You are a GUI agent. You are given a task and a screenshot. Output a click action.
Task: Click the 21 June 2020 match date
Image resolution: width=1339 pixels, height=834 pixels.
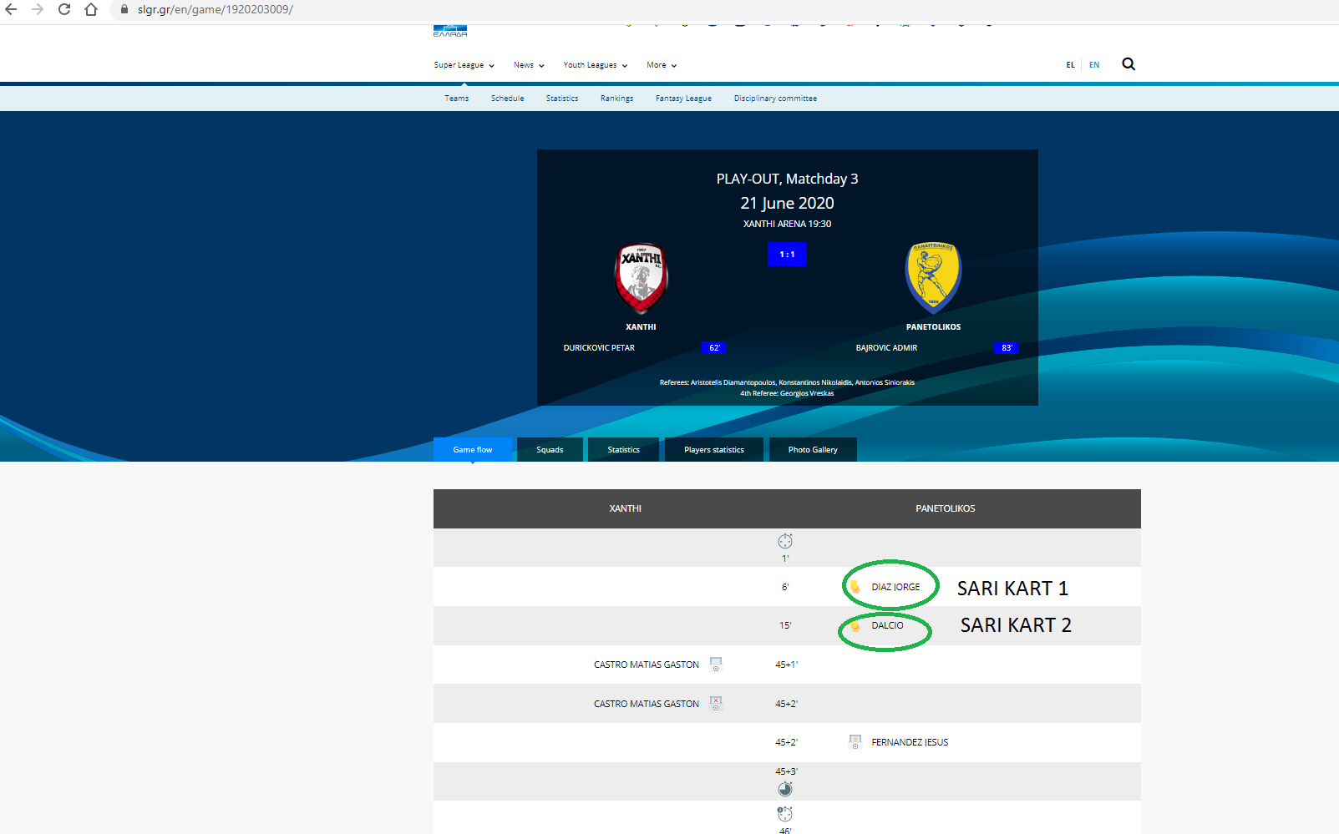(787, 203)
